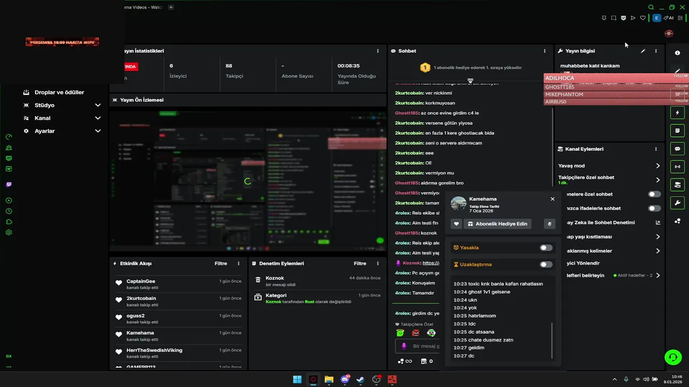Image resolution: width=689 pixels, height=387 pixels.
Task: Click the 'İyici Yönlendir' host option
Action: (x=583, y=263)
